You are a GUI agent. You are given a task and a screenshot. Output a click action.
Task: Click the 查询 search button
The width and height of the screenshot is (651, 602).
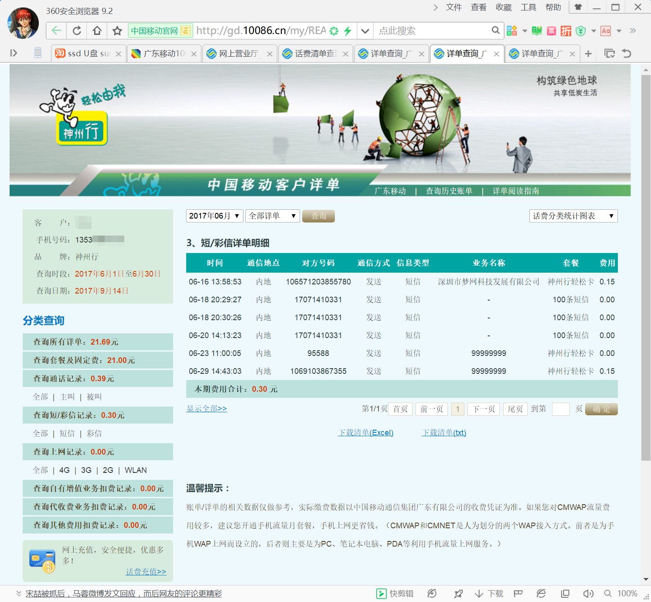(318, 216)
